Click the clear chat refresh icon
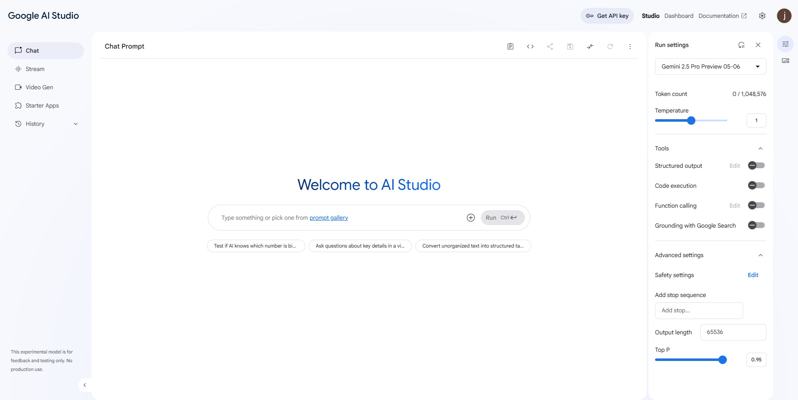 [x=610, y=47]
